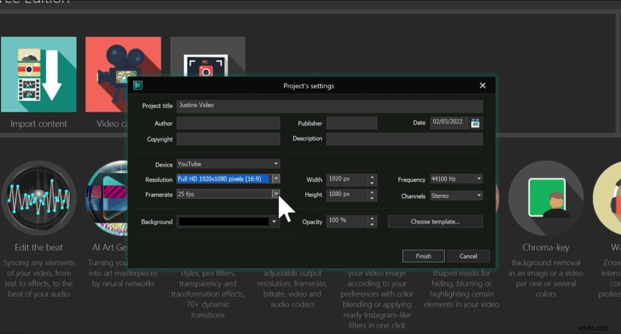Open the Channels dropdown set to Stereo
The width and height of the screenshot is (621, 334).
[456, 196]
